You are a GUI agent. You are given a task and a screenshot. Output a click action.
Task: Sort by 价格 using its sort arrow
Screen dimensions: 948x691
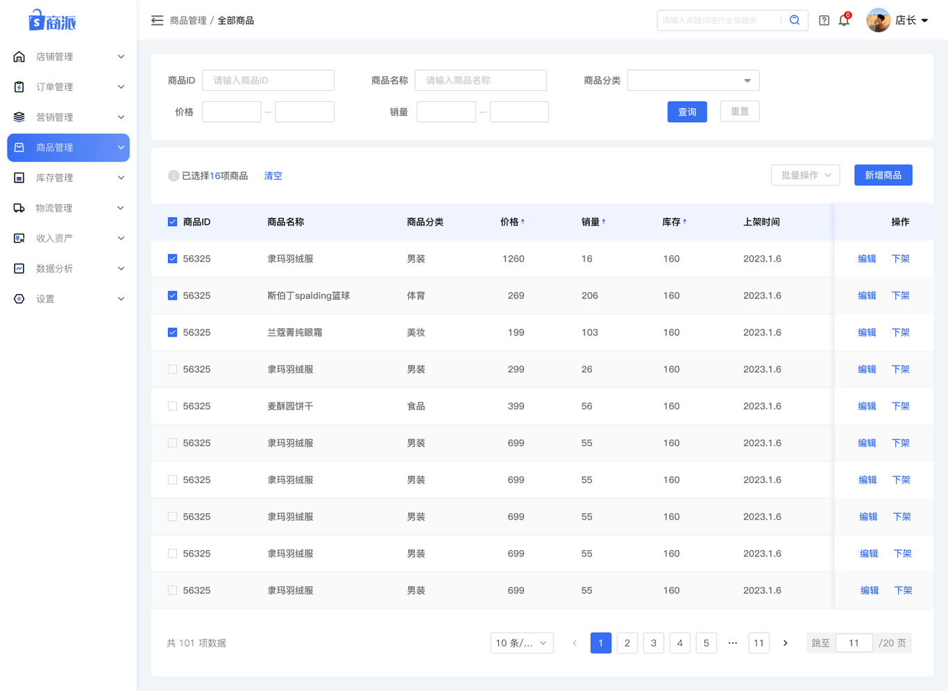pyautogui.click(x=523, y=222)
